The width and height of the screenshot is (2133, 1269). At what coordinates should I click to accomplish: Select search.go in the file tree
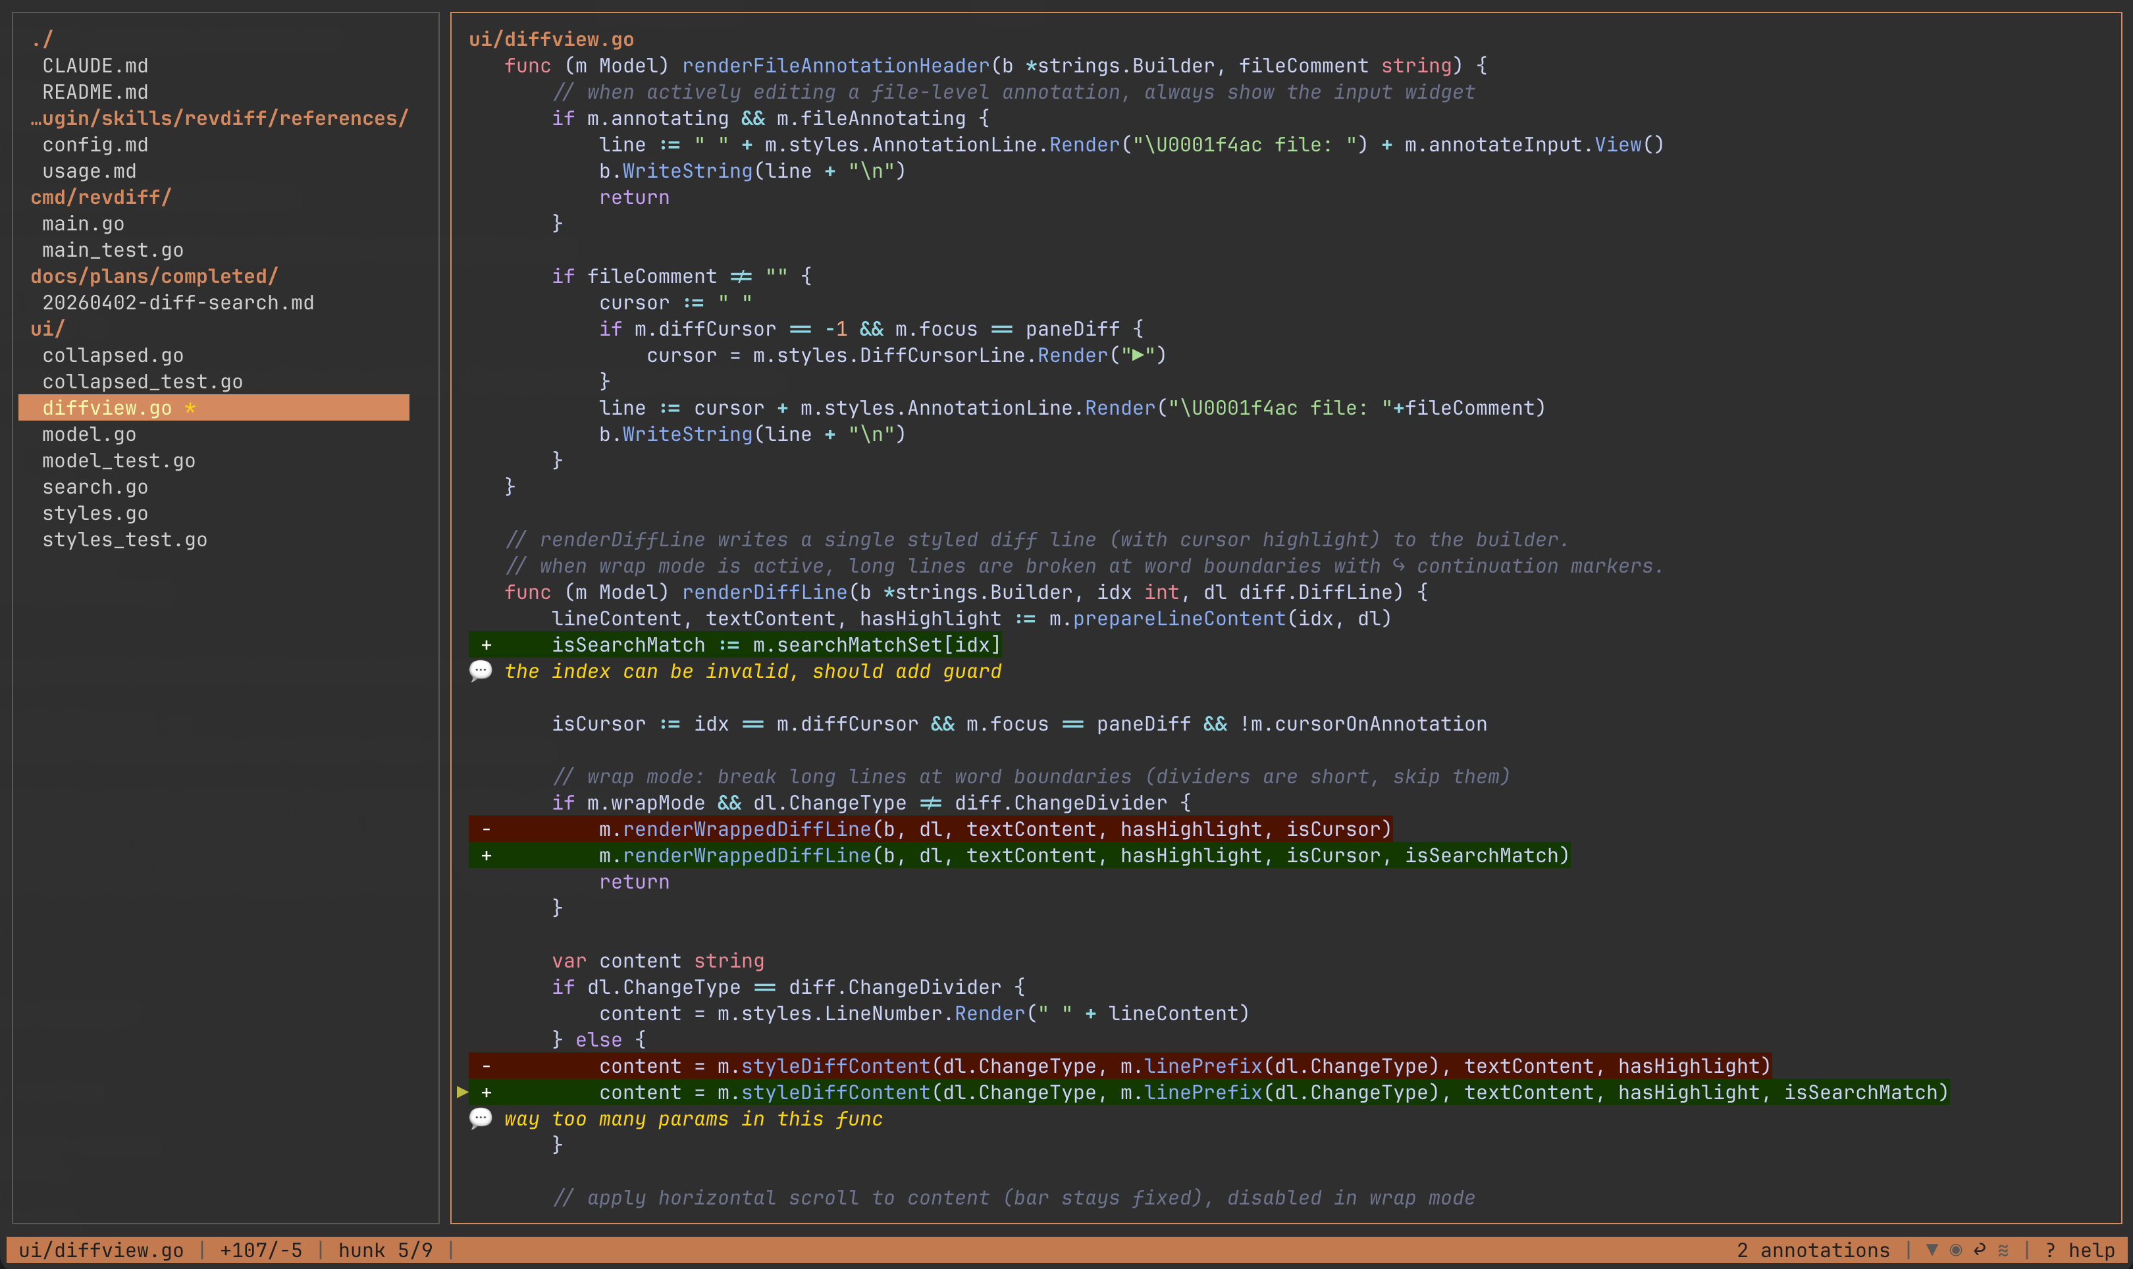pos(95,486)
